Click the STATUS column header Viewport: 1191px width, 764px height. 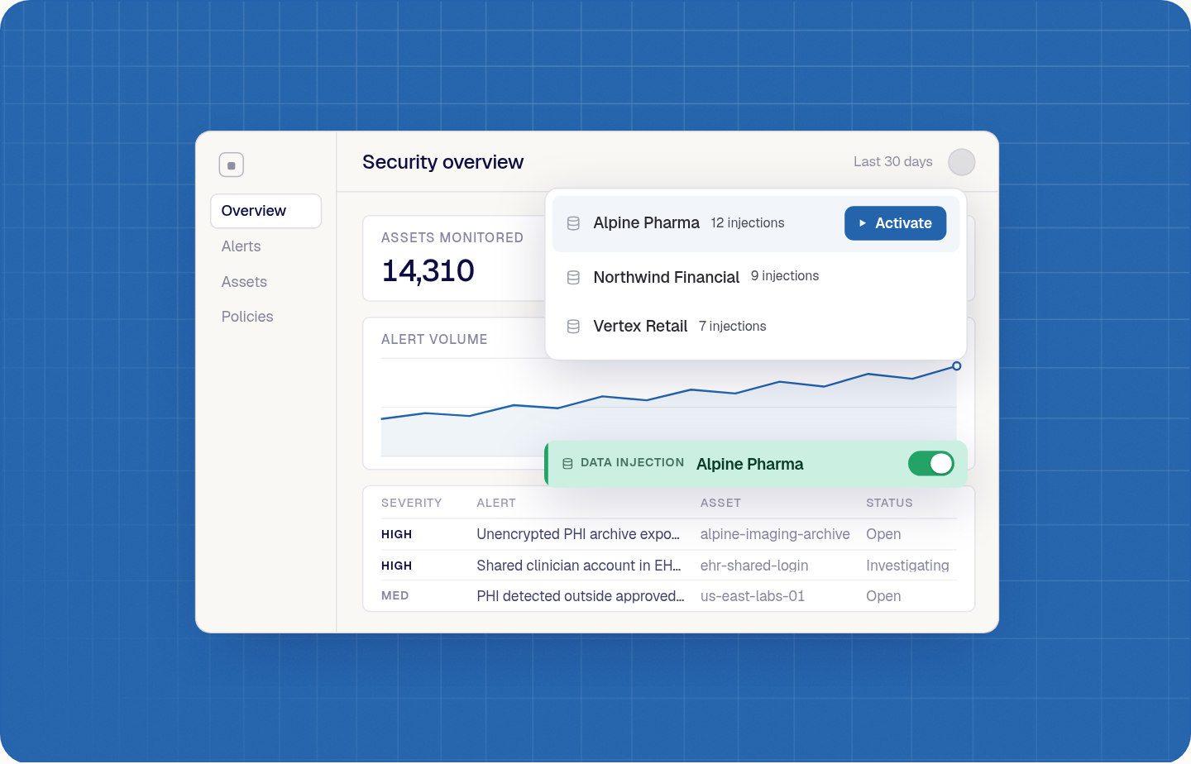tap(889, 503)
